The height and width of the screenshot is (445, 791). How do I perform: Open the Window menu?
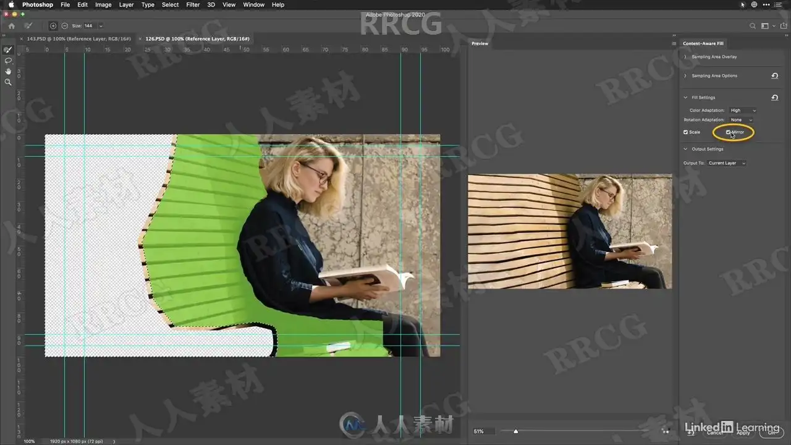[x=253, y=4]
